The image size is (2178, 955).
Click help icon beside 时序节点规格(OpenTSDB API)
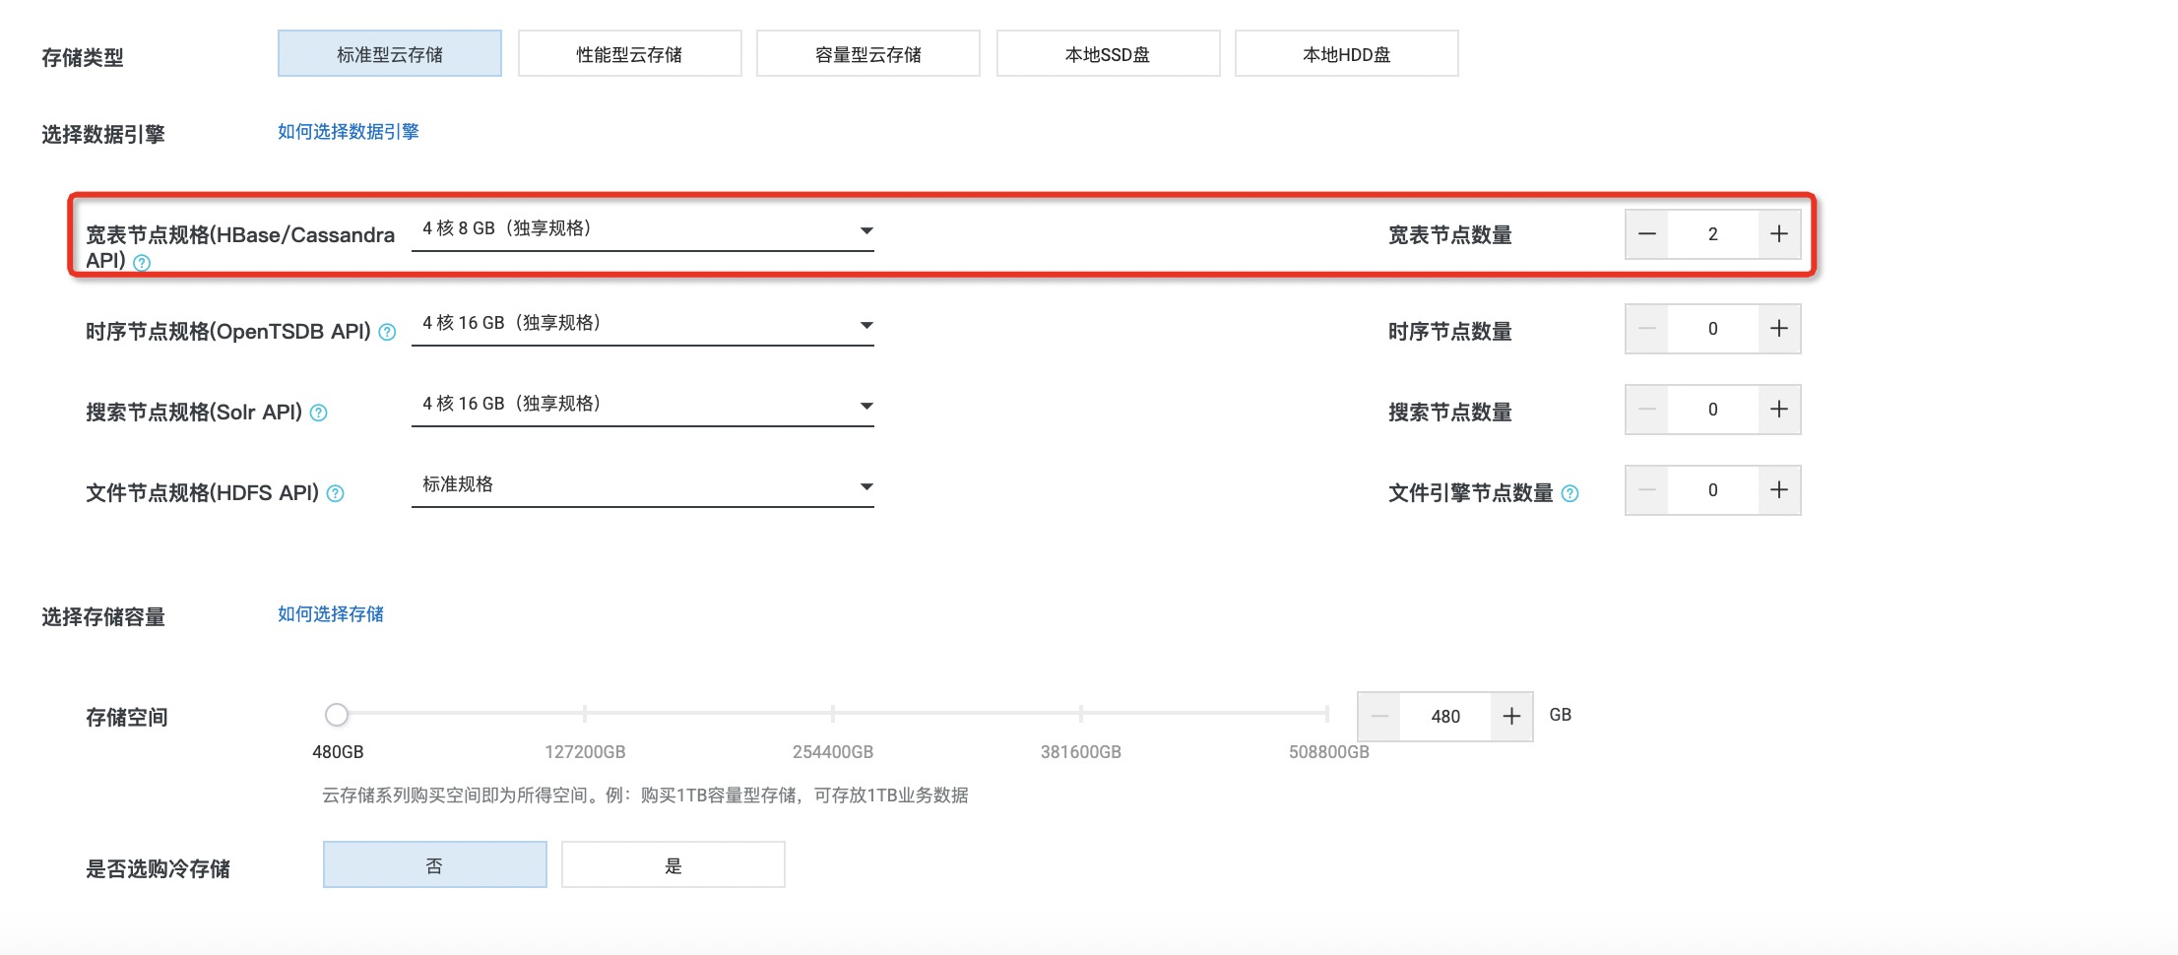388,332
